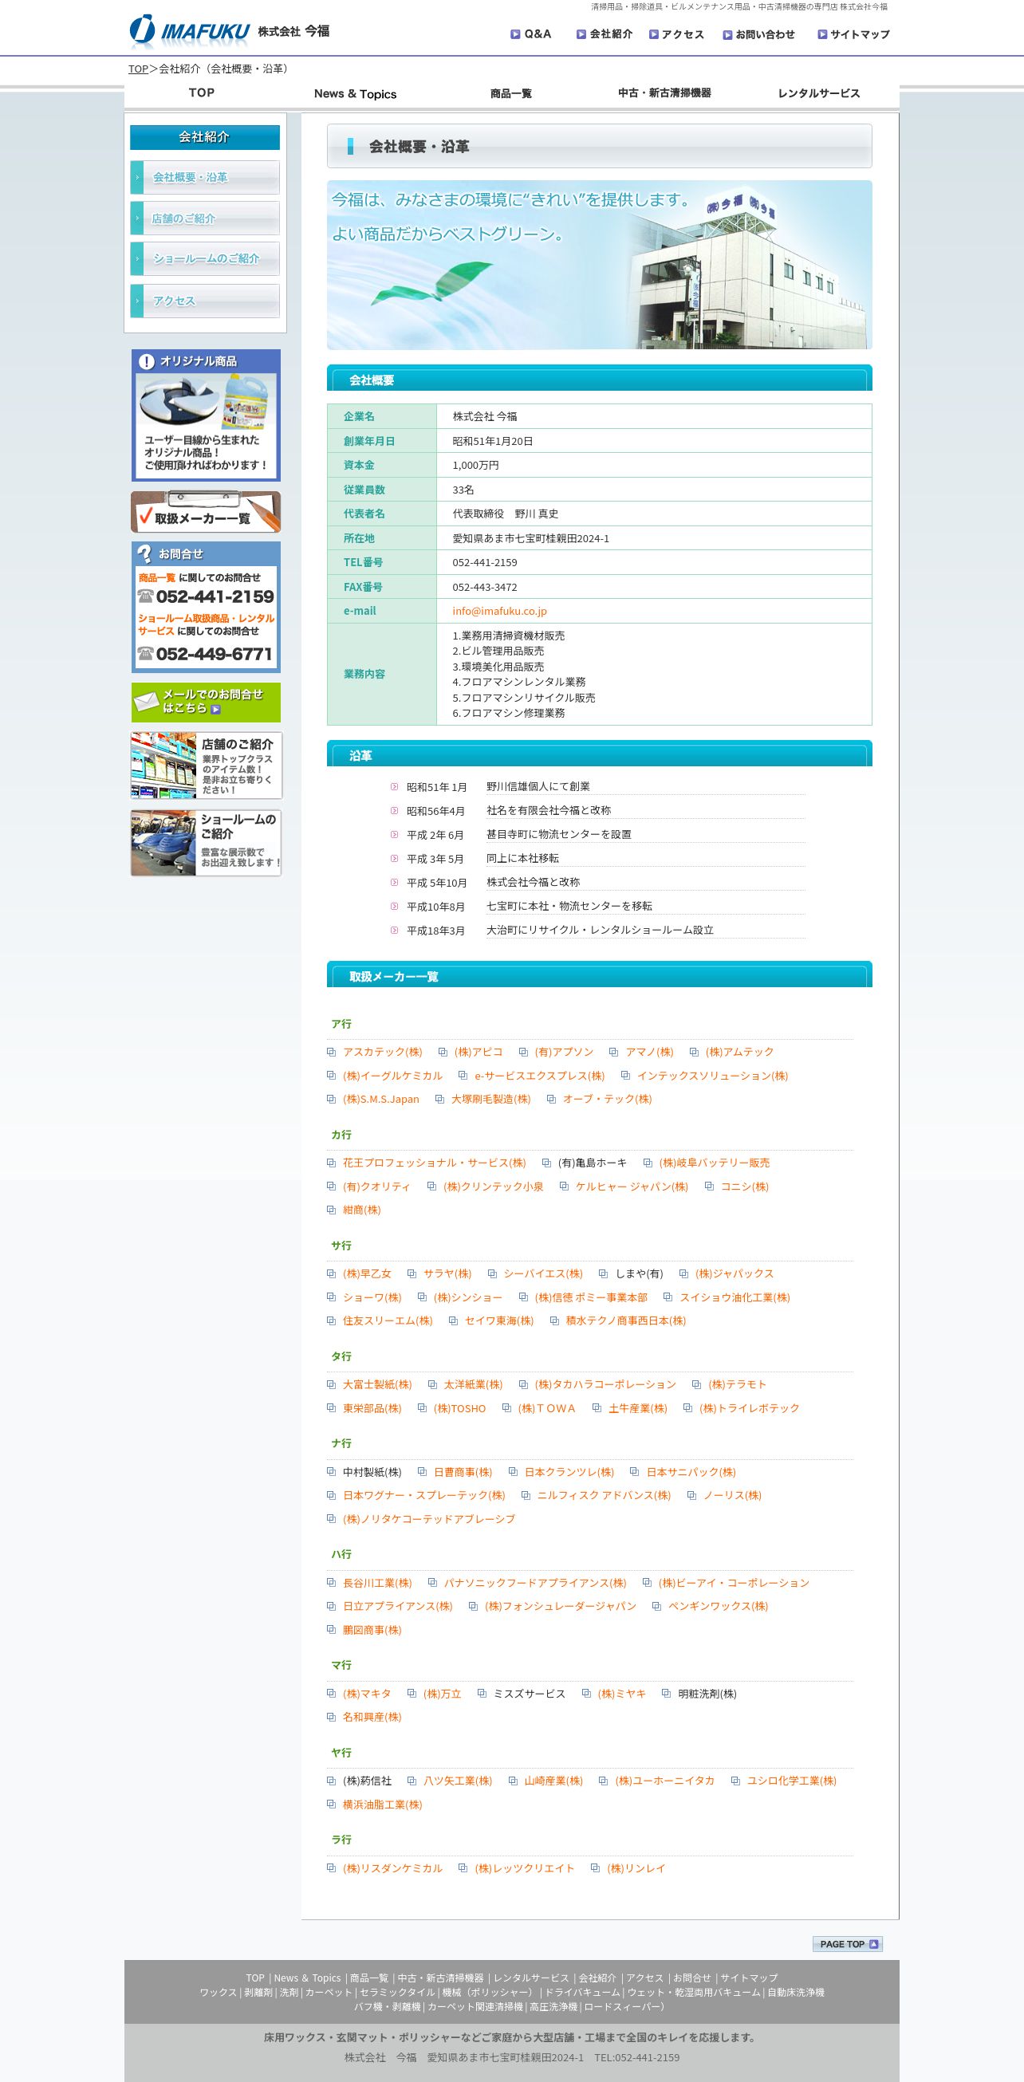Click the PAGE TOP button
This screenshot has height=2082, width=1024.
pyautogui.click(x=847, y=1944)
